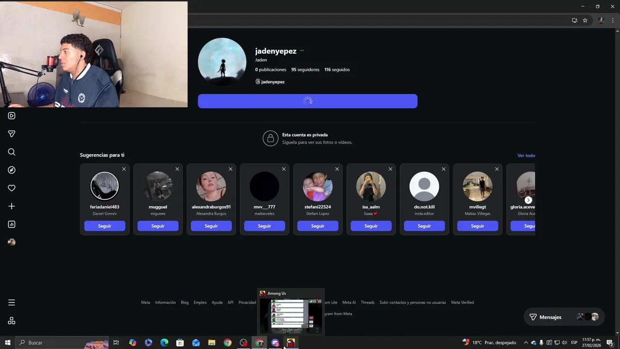Click the API footer link
The width and height of the screenshot is (620, 349).
pyautogui.click(x=231, y=302)
